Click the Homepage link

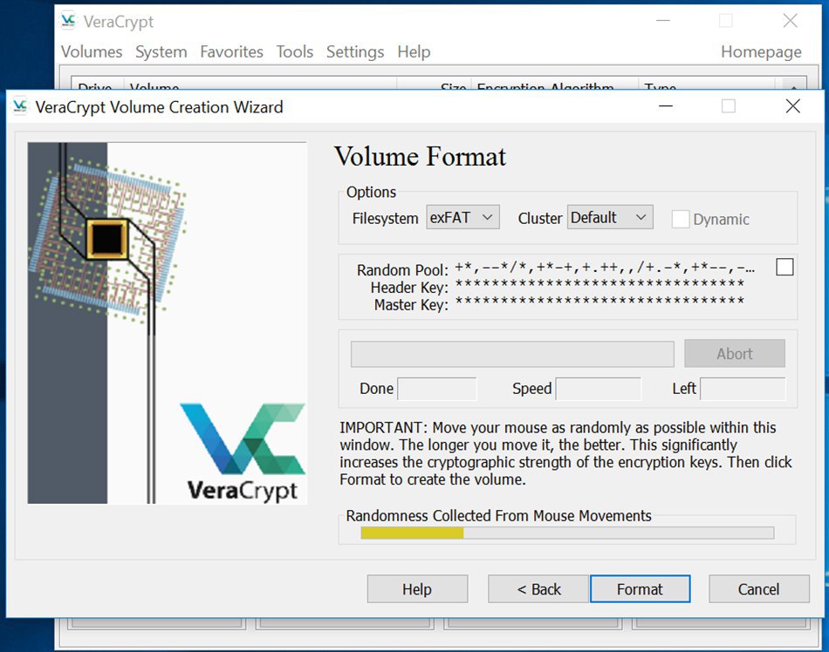(x=761, y=52)
